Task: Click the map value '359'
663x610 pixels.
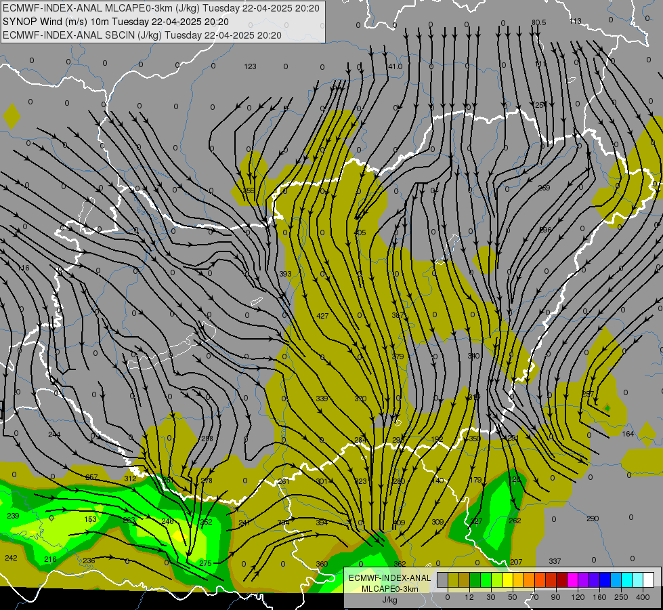Action: pos(249,190)
